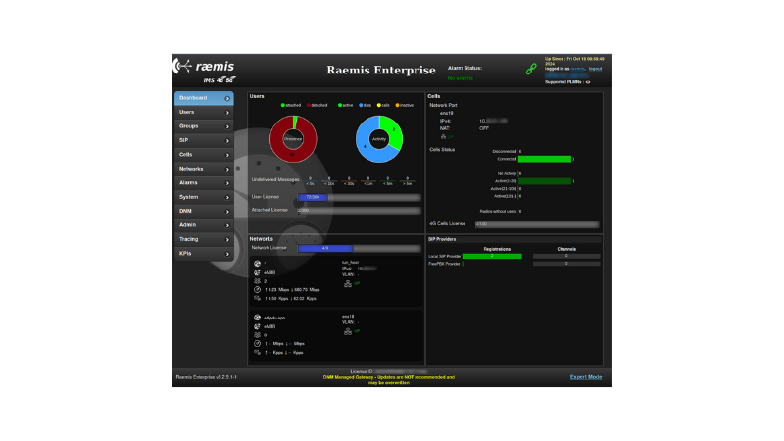Toggle the active legend dot

[340, 105]
